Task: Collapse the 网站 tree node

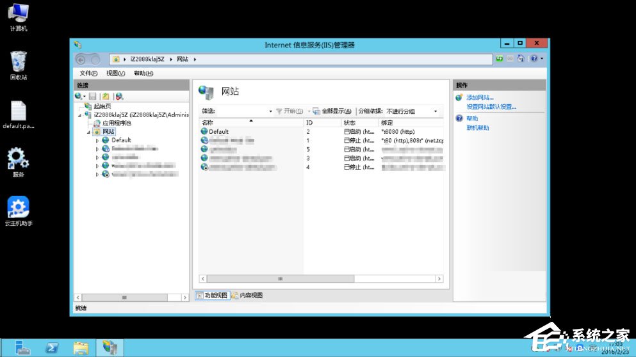Action: 89,132
